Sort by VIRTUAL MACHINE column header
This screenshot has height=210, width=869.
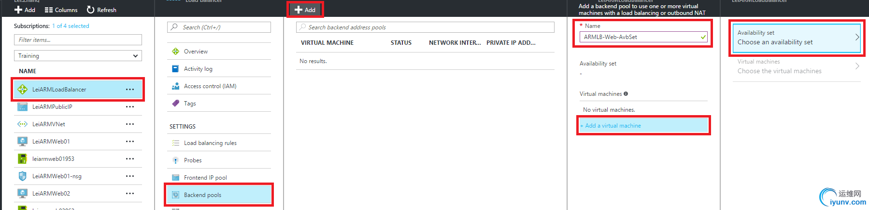click(327, 43)
